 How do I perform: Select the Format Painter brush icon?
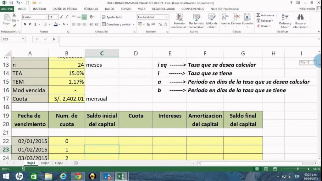(x=14, y=25)
